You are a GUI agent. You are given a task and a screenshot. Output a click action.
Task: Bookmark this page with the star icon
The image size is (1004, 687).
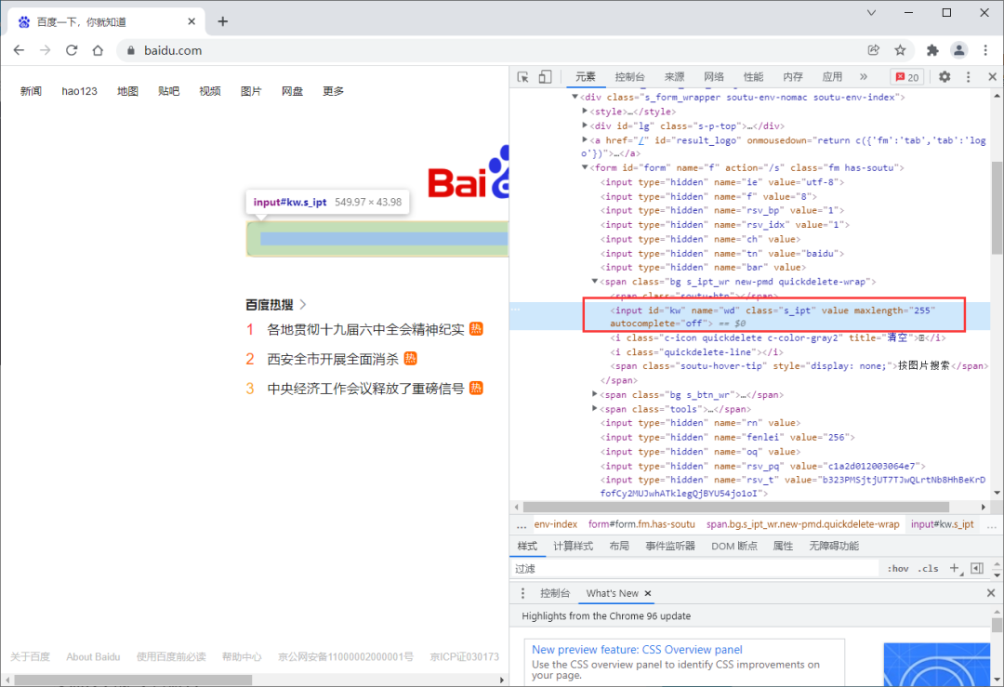[x=900, y=50]
